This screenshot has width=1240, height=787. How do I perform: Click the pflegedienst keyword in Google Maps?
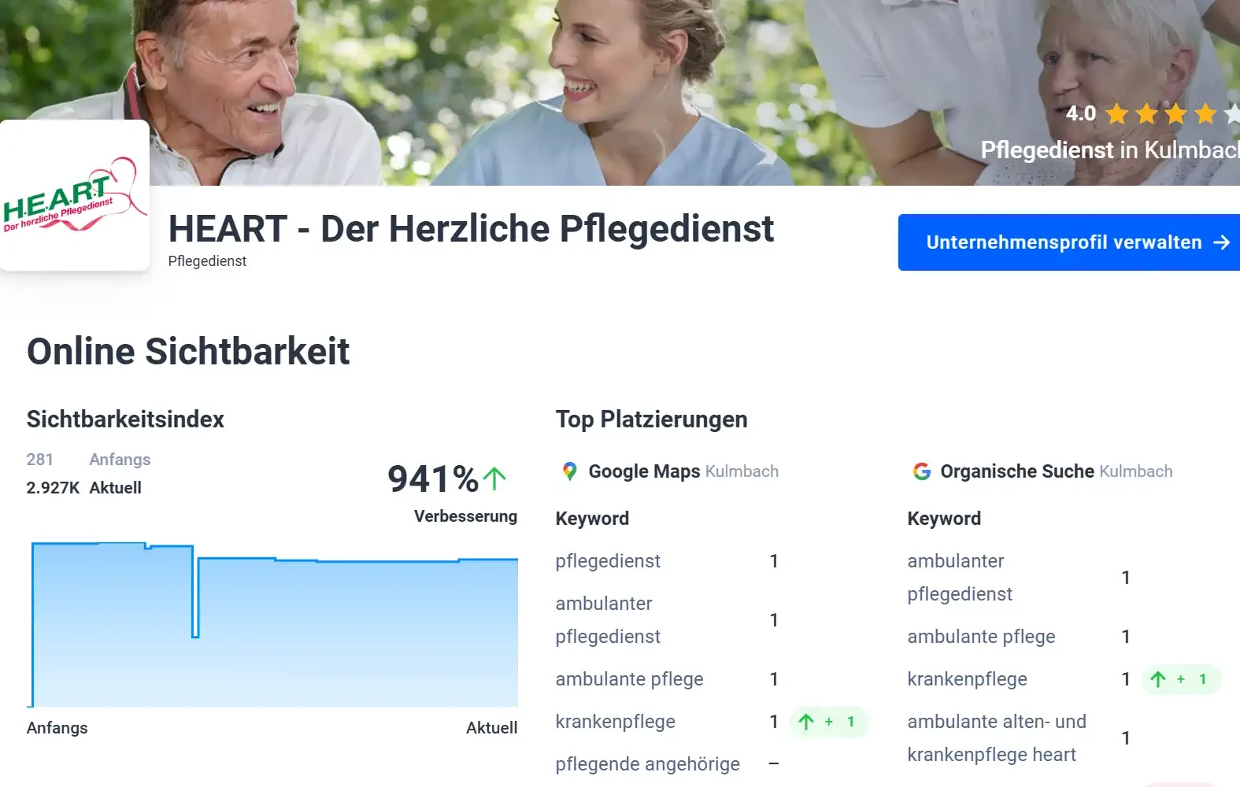608,561
